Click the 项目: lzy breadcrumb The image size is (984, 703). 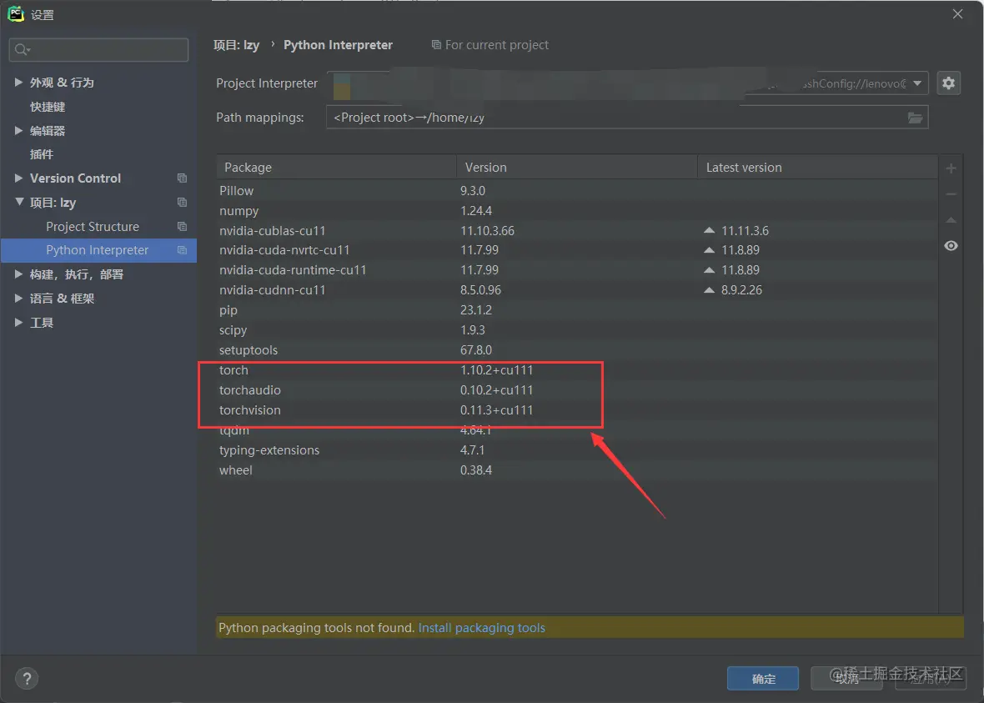(236, 44)
